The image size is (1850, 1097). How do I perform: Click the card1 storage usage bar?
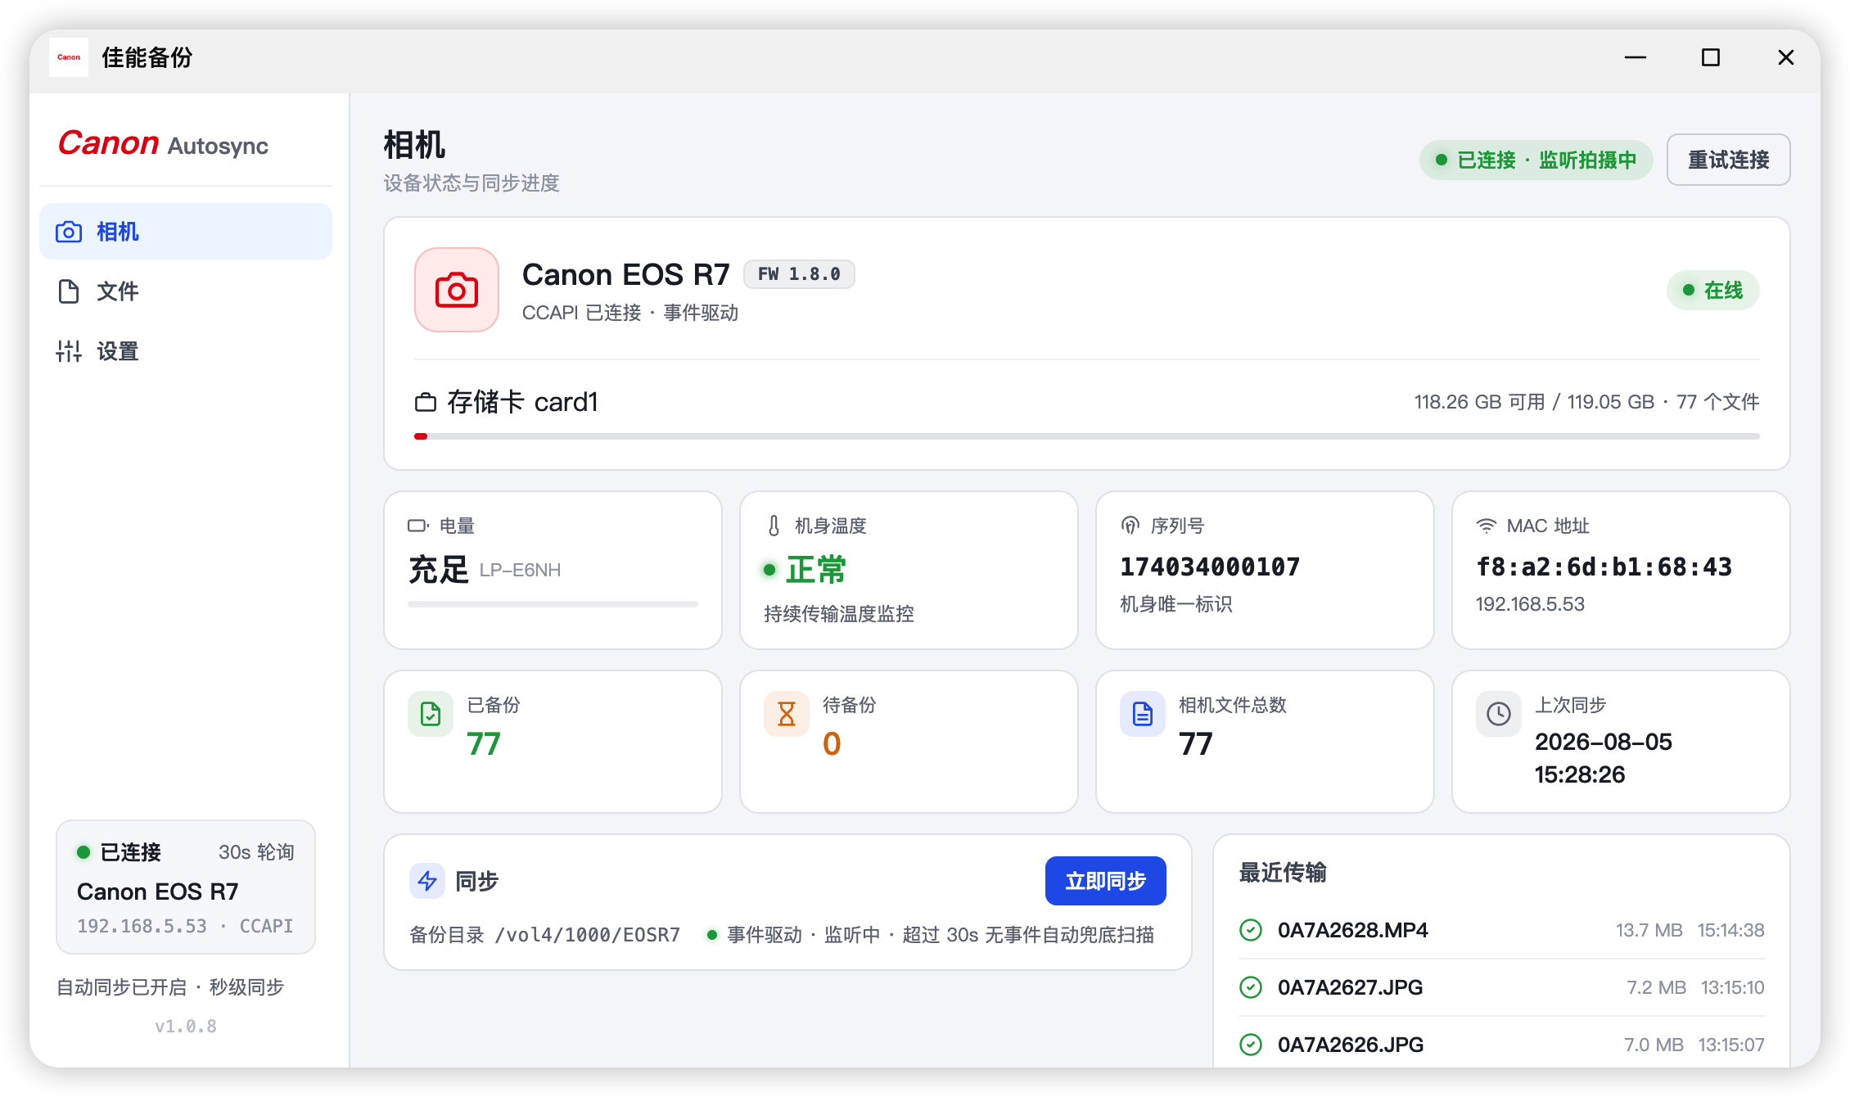1087,436
